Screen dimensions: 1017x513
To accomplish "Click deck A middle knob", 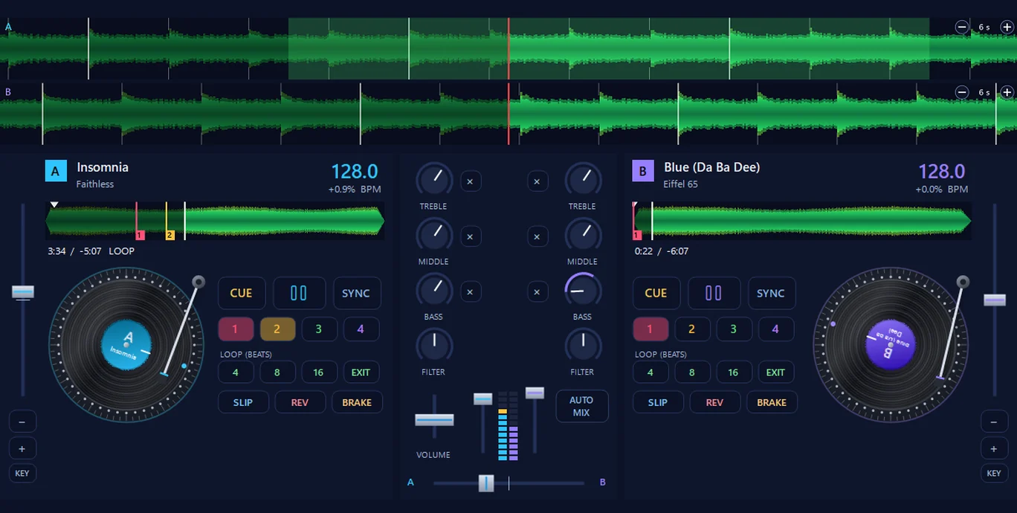I will coord(434,236).
